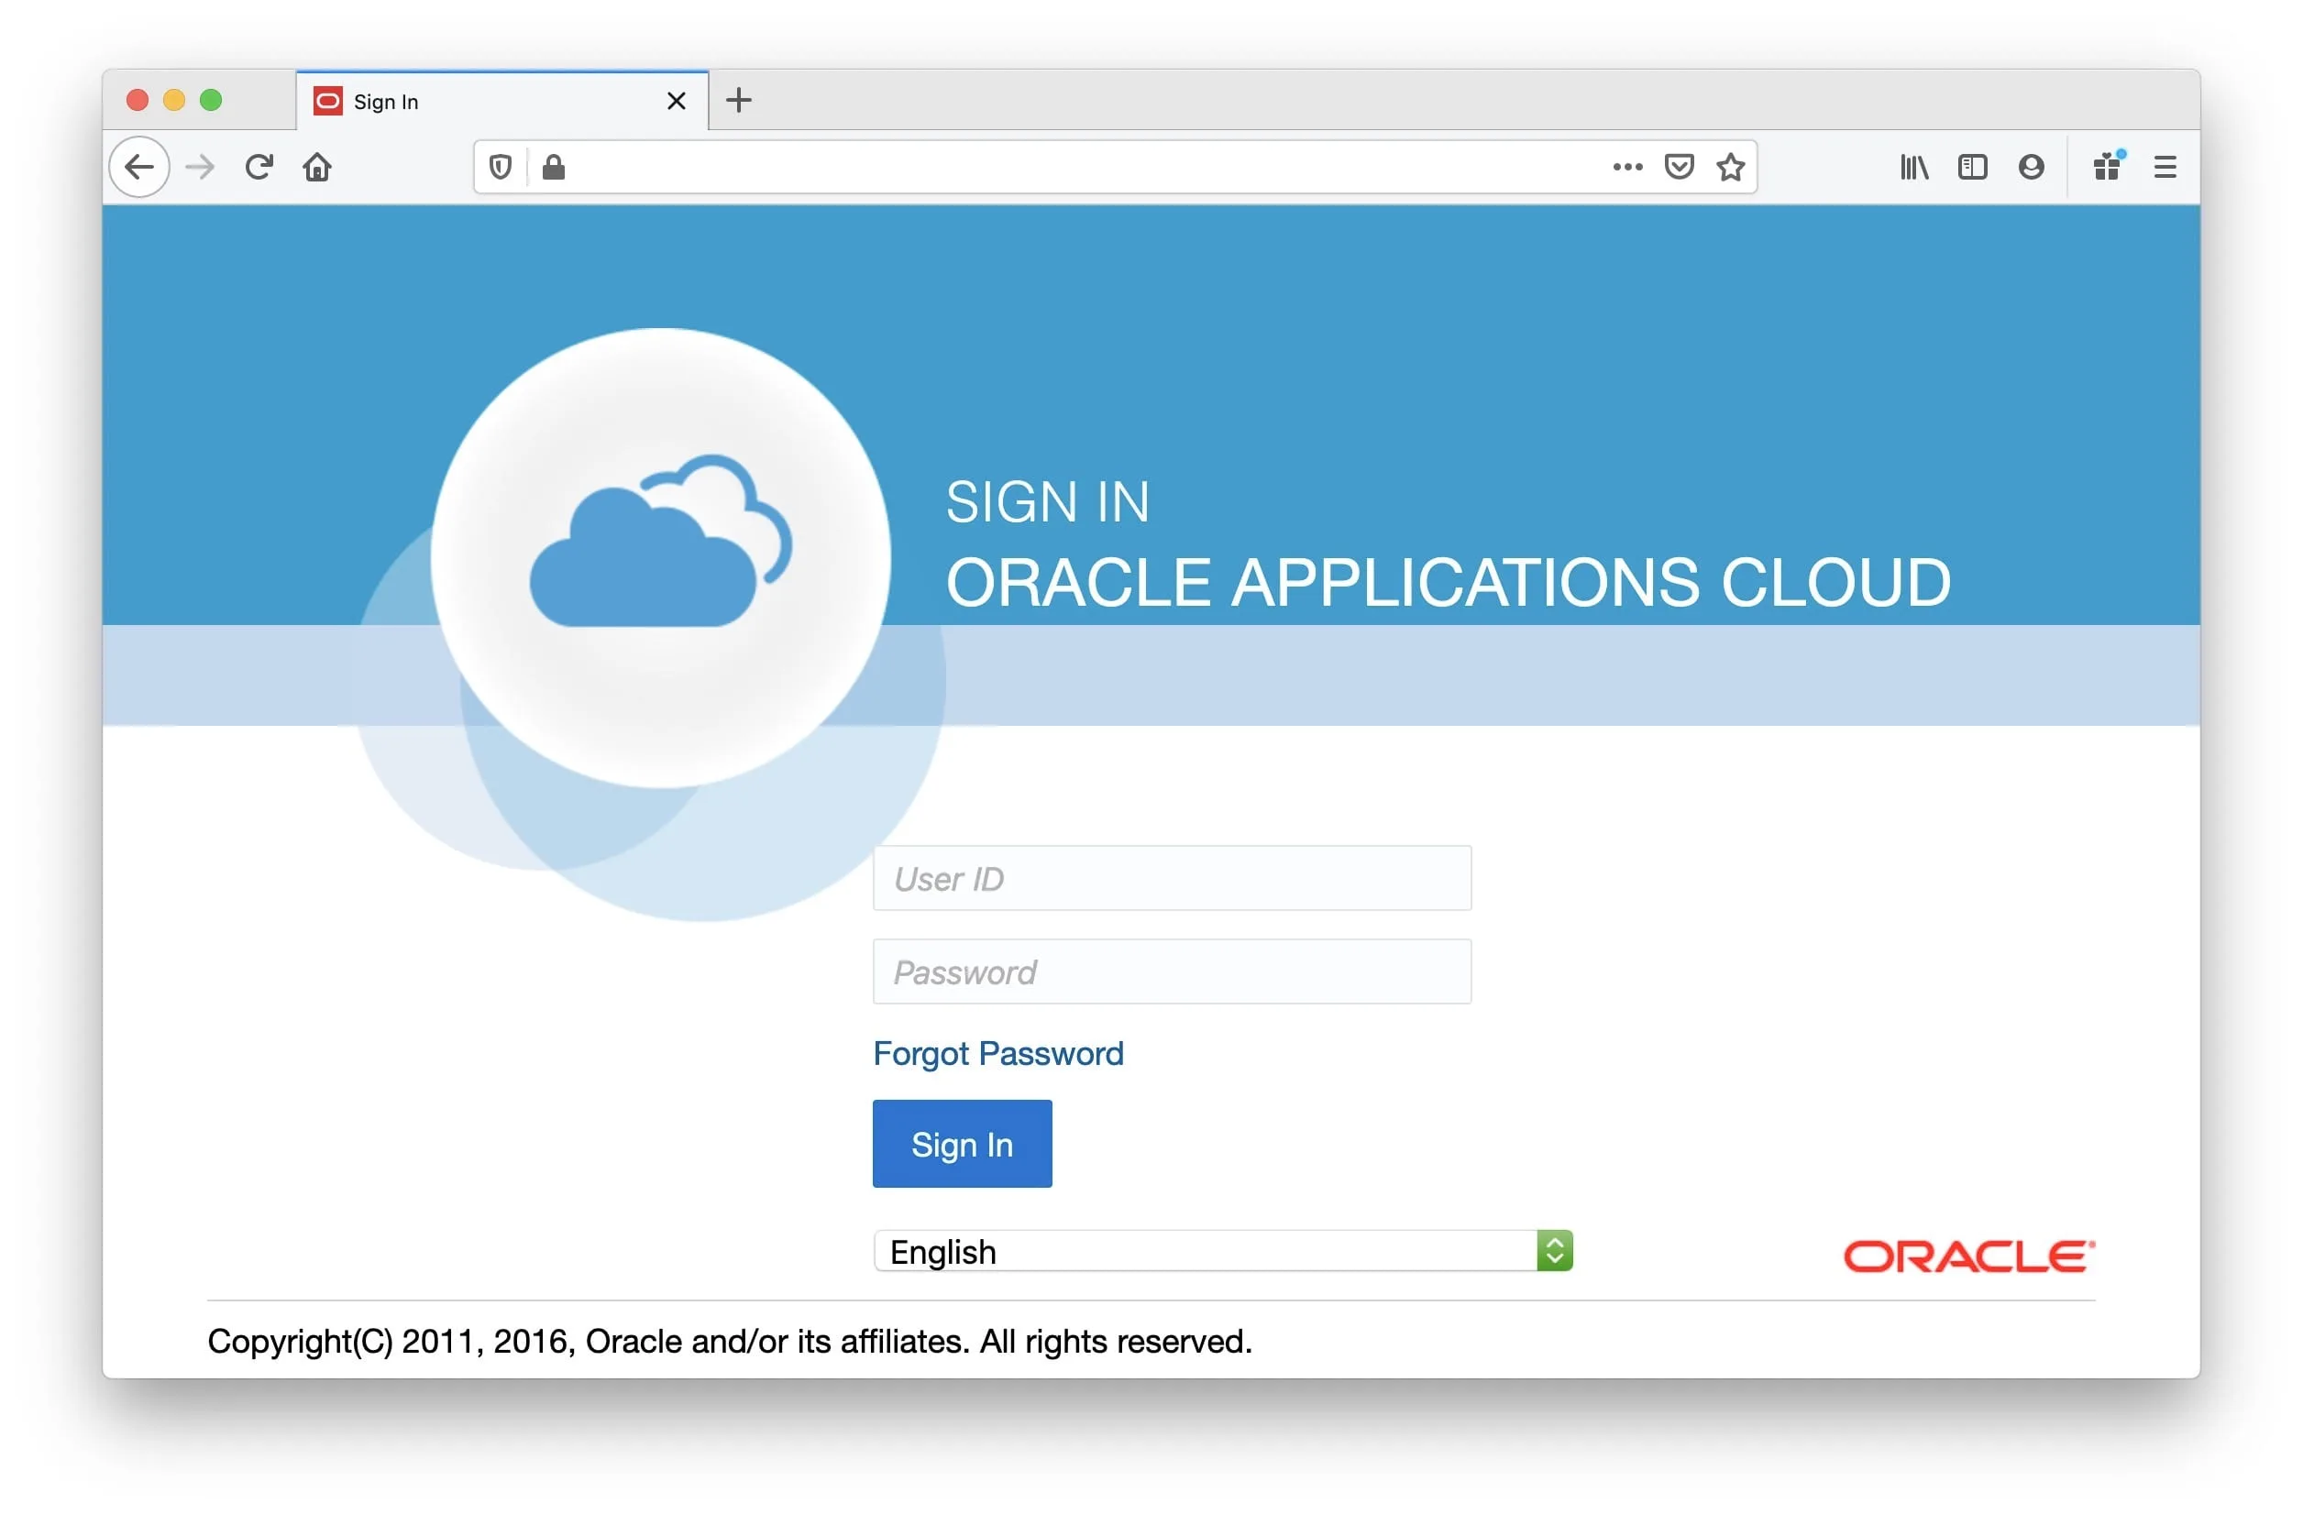Screen dimensions: 2303x1514
Task: Click the green dropdown stepper arrows
Action: 1554,1251
